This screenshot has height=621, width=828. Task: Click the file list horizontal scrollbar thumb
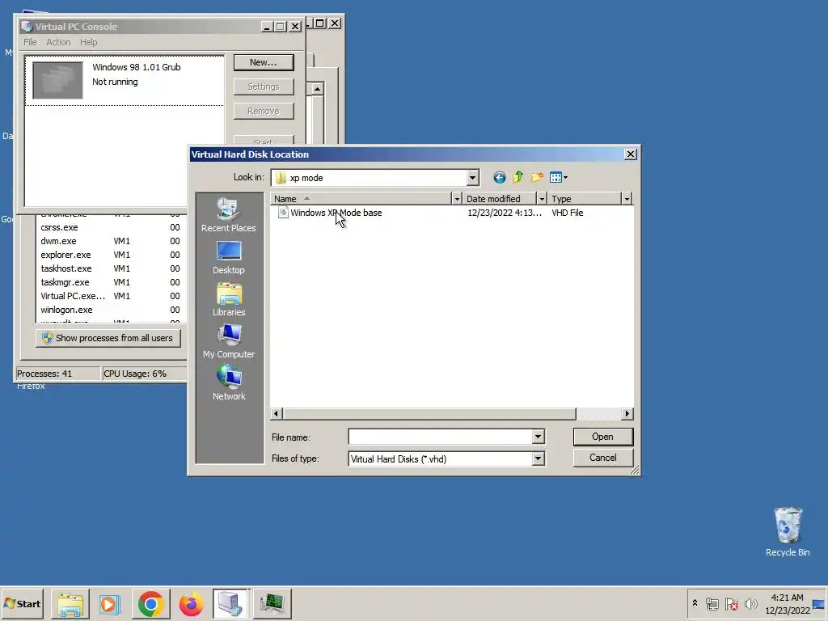[429, 413]
